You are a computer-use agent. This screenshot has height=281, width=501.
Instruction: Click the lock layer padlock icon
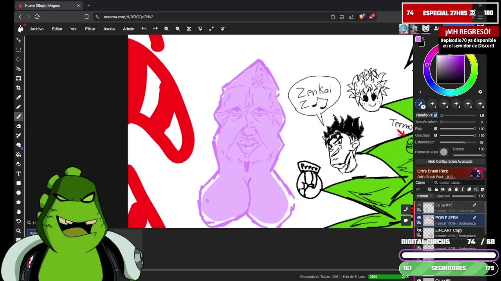pyautogui.click(x=436, y=189)
